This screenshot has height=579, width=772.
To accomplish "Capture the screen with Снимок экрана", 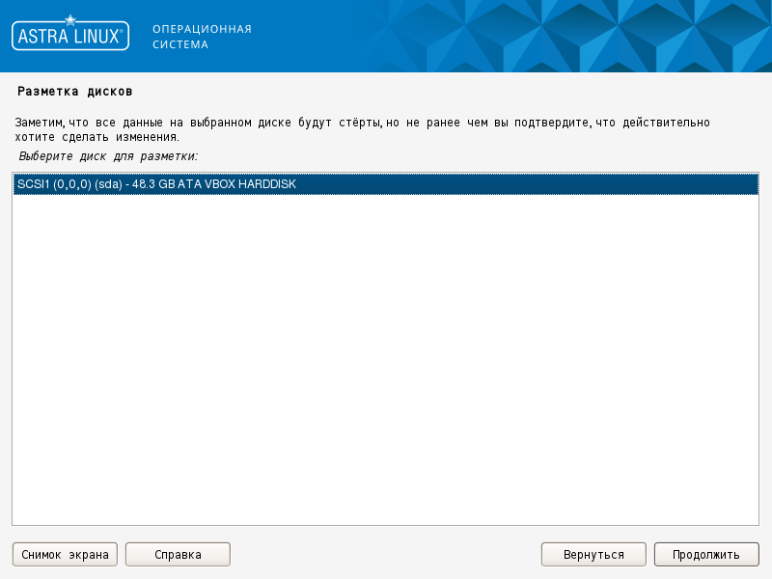I will (64, 554).
